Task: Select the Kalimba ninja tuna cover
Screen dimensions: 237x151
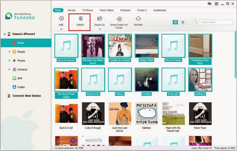Action: [147, 113]
